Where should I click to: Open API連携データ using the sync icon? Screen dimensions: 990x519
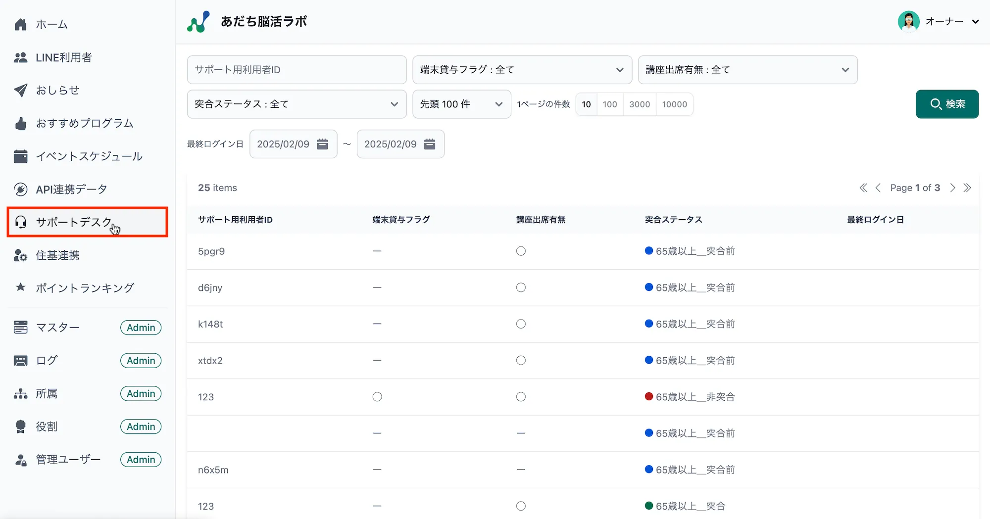tap(20, 189)
